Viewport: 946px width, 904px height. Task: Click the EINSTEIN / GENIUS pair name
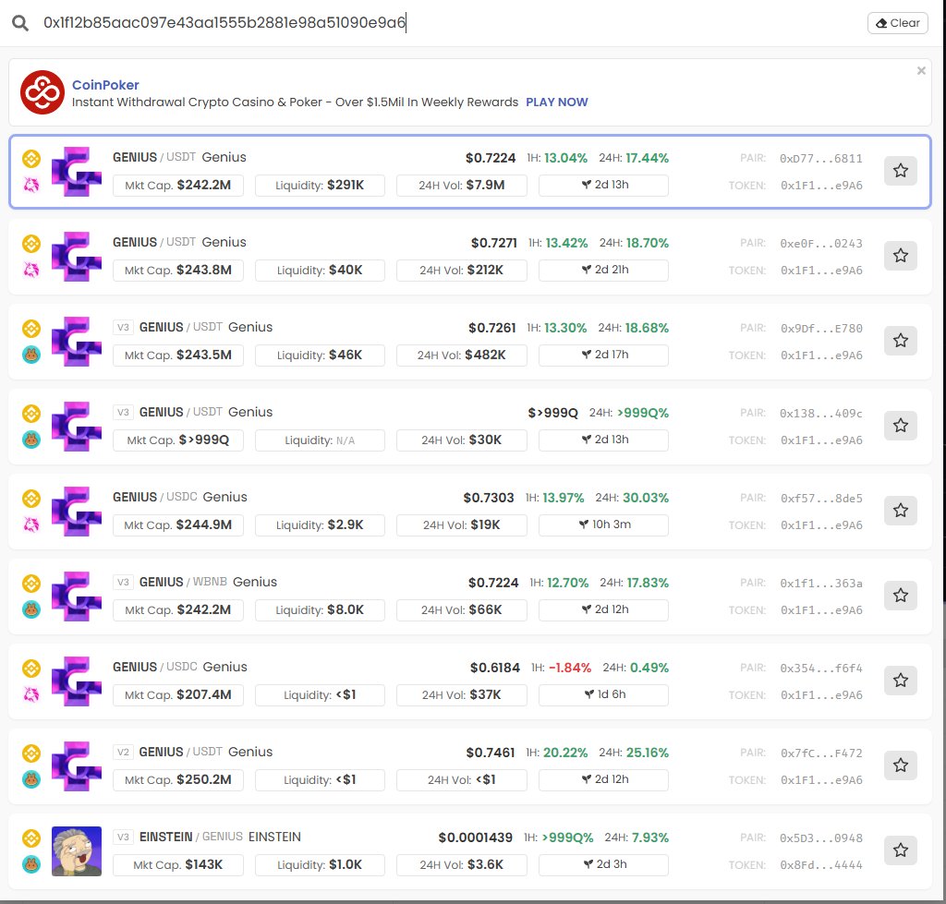tap(190, 838)
